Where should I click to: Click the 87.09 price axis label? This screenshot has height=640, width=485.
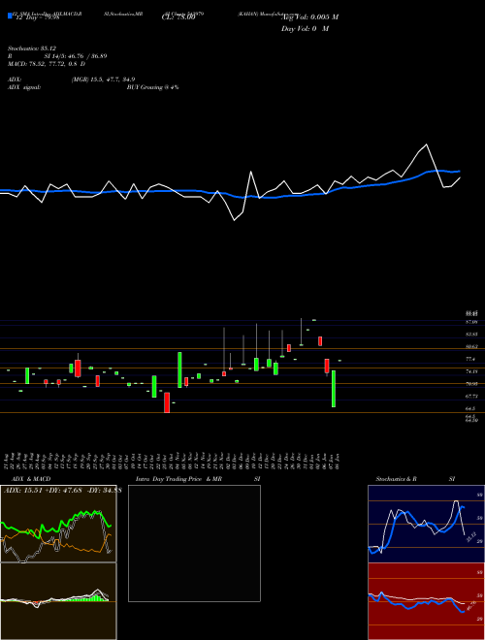471,322
